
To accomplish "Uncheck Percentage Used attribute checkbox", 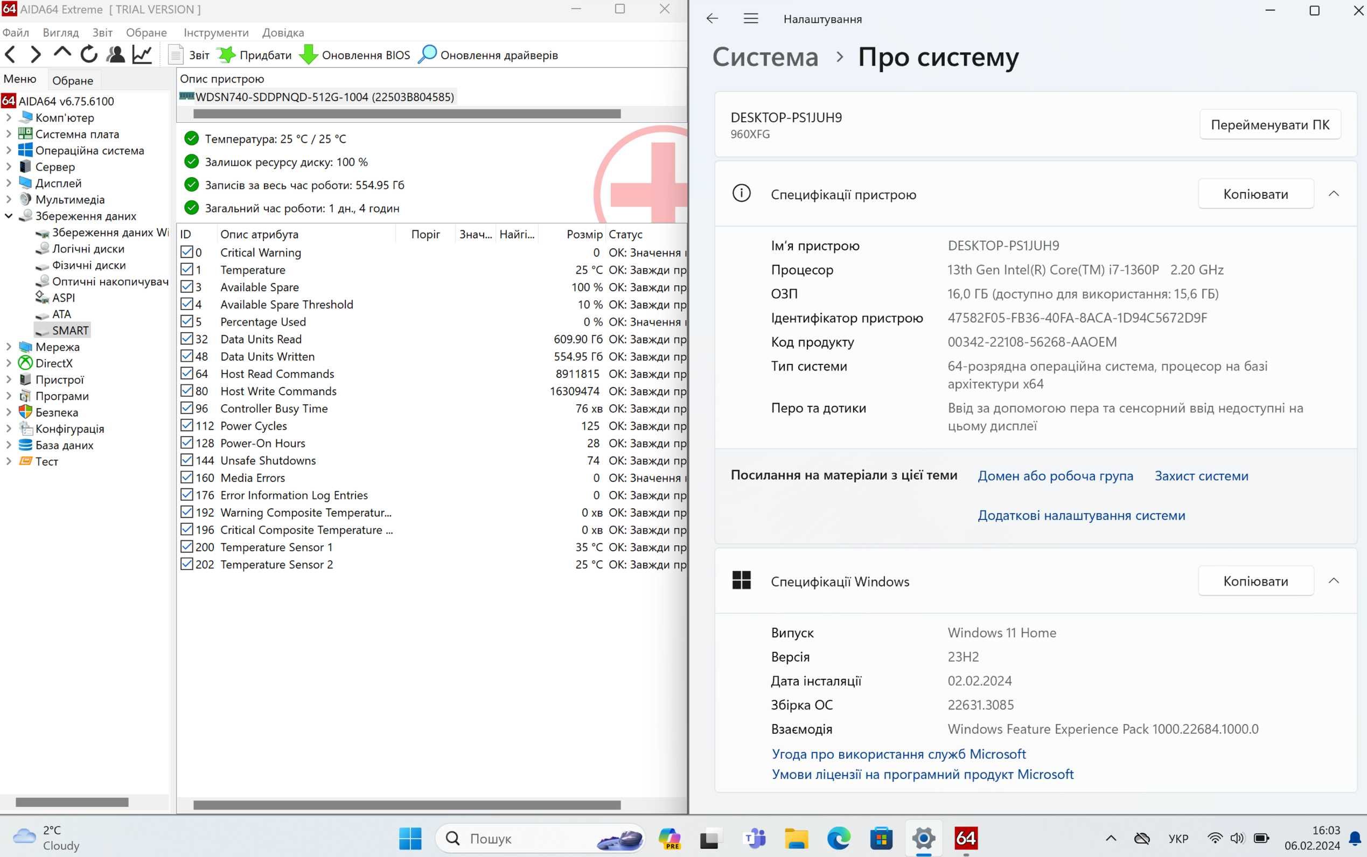I will tap(186, 321).
